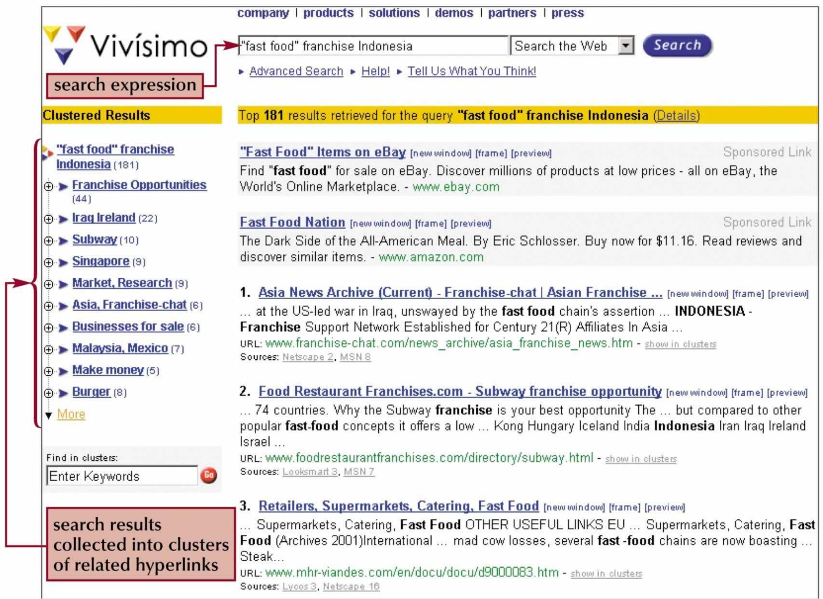The width and height of the screenshot is (823, 599).
Task: Open the MSN 7 source link
Action: click(359, 472)
